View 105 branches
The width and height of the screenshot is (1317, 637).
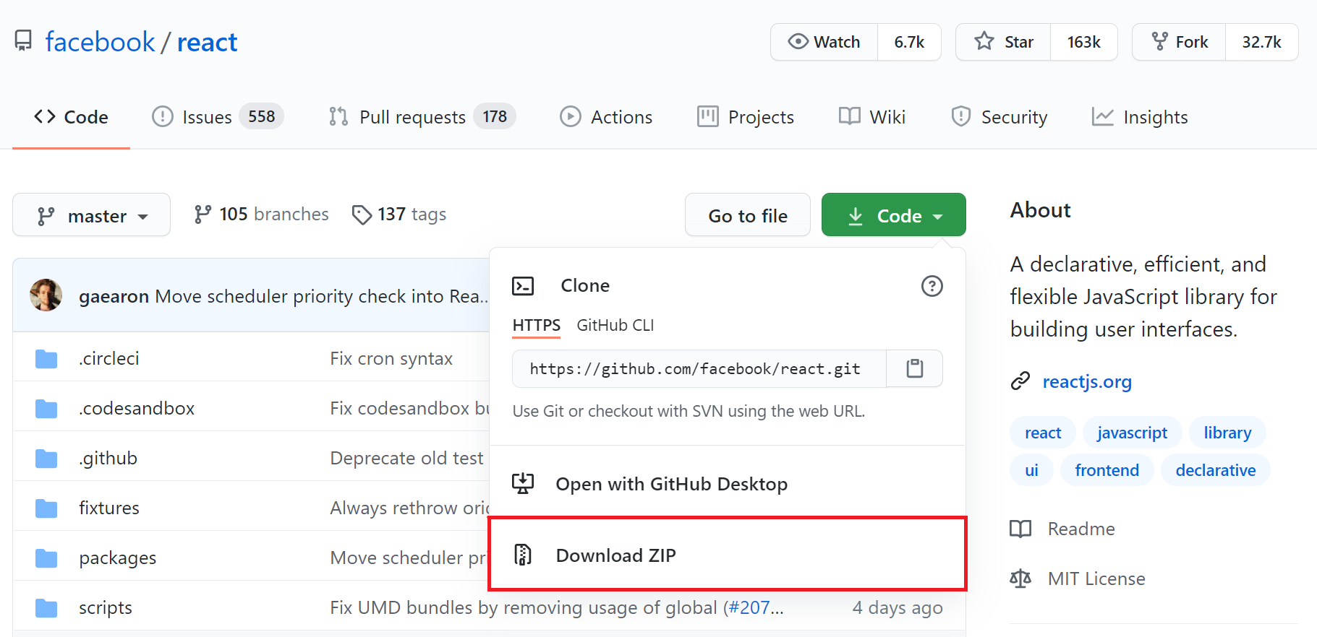coord(261,214)
